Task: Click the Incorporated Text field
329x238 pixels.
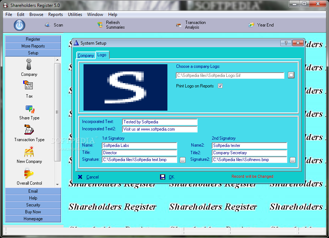Action: click(160, 122)
